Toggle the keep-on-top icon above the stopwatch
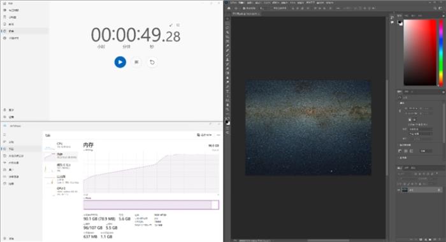Viewport: 446px width, 242px height. 171,25
